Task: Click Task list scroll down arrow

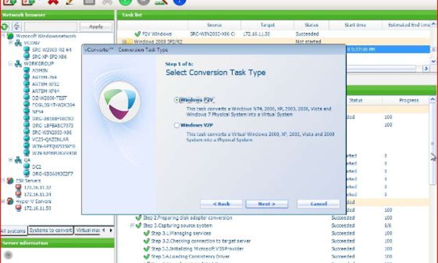Action: click(x=434, y=61)
